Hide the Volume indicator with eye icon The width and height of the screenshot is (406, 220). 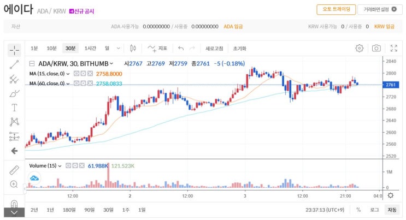coord(68,165)
